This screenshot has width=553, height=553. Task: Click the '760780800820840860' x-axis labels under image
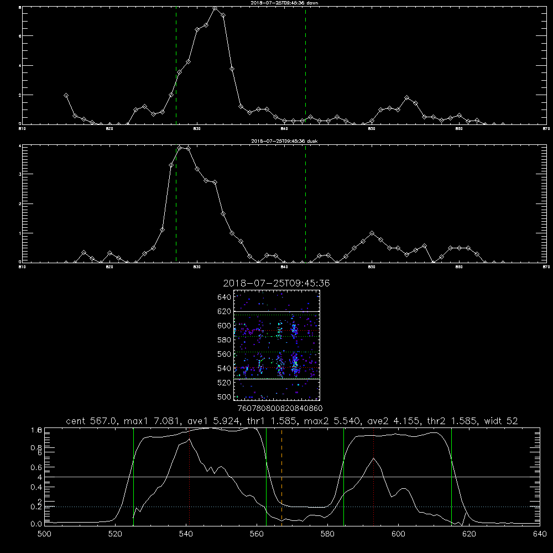(280, 408)
